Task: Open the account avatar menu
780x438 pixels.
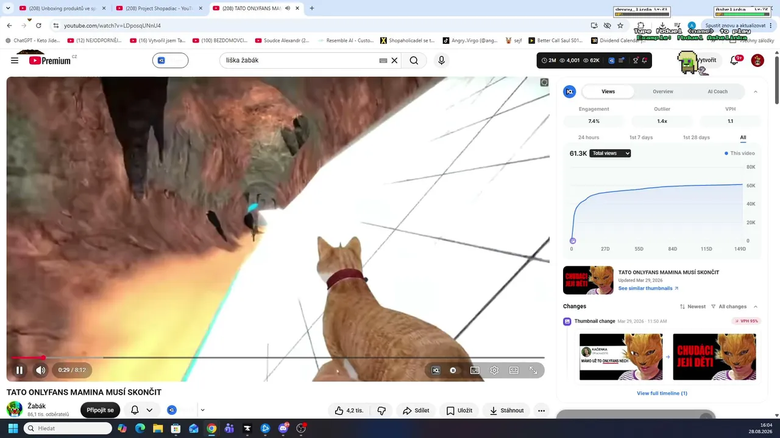Action: pyautogui.click(x=757, y=60)
